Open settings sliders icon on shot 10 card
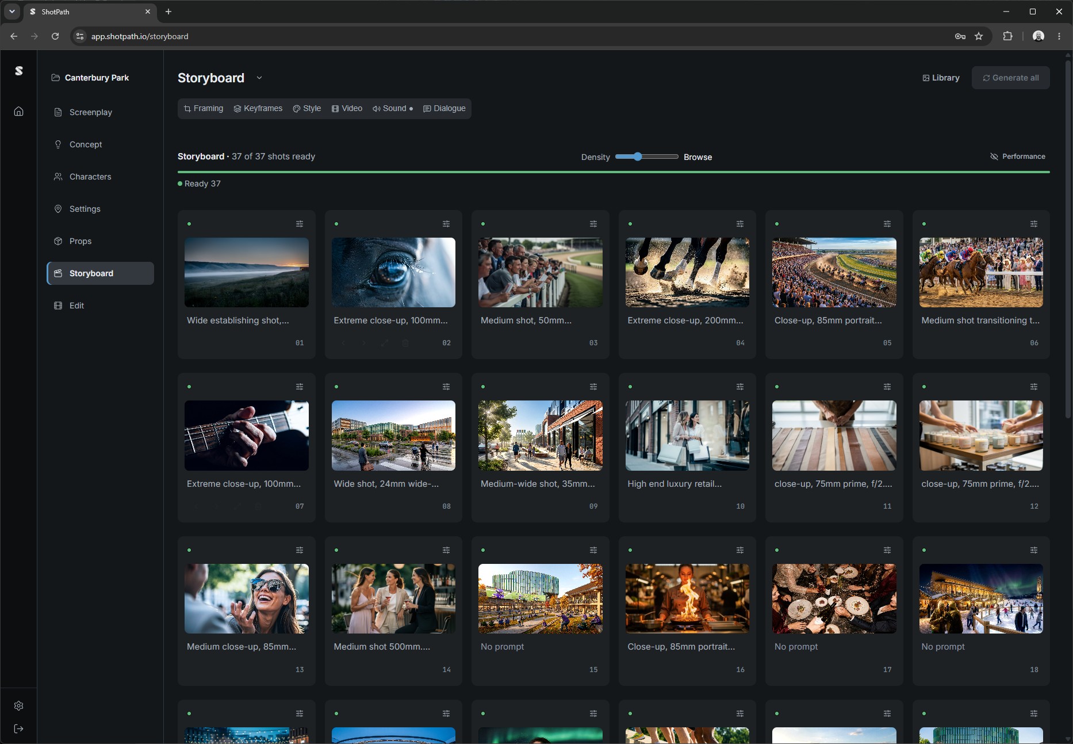The height and width of the screenshot is (744, 1073). coord(740,387)
